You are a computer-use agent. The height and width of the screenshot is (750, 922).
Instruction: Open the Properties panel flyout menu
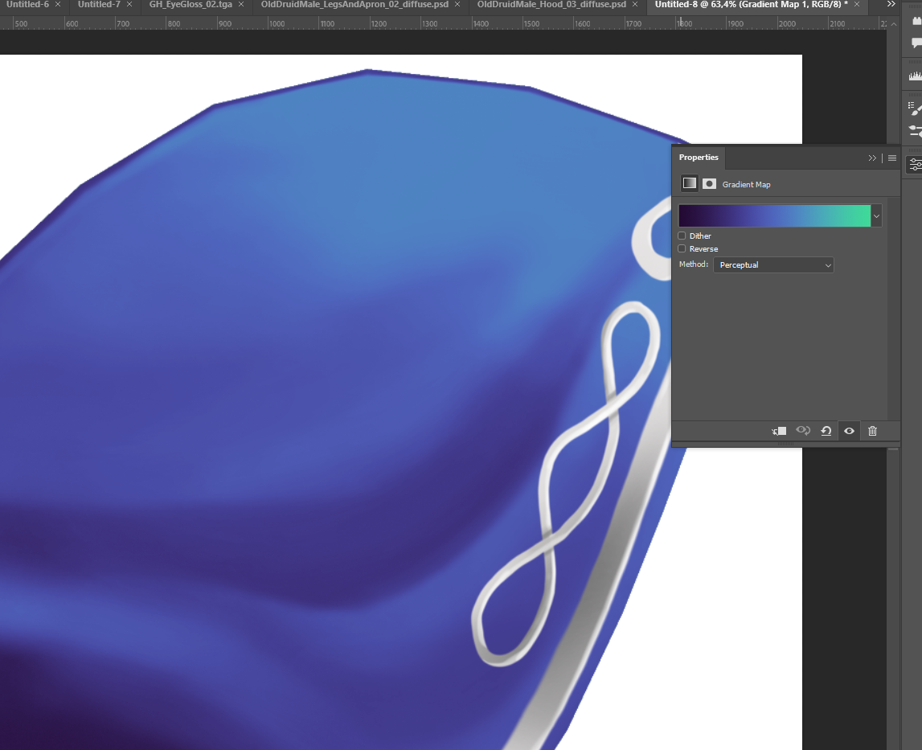892,158
